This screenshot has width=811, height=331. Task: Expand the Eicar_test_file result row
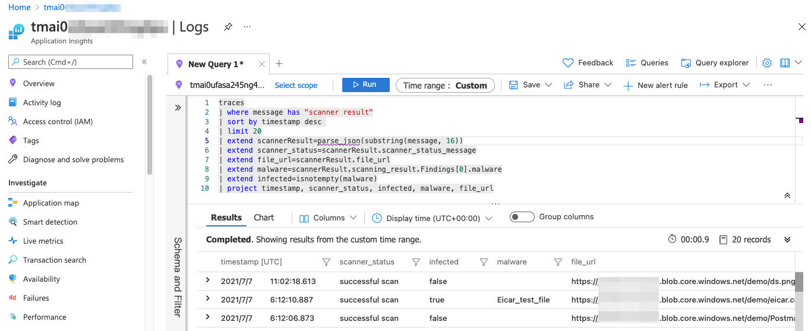(x=207, y=299)
